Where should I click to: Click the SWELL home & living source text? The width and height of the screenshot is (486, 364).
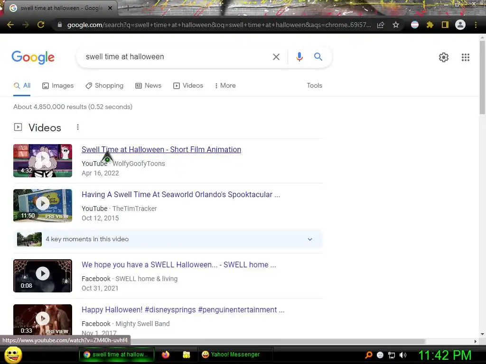point(146,279)
